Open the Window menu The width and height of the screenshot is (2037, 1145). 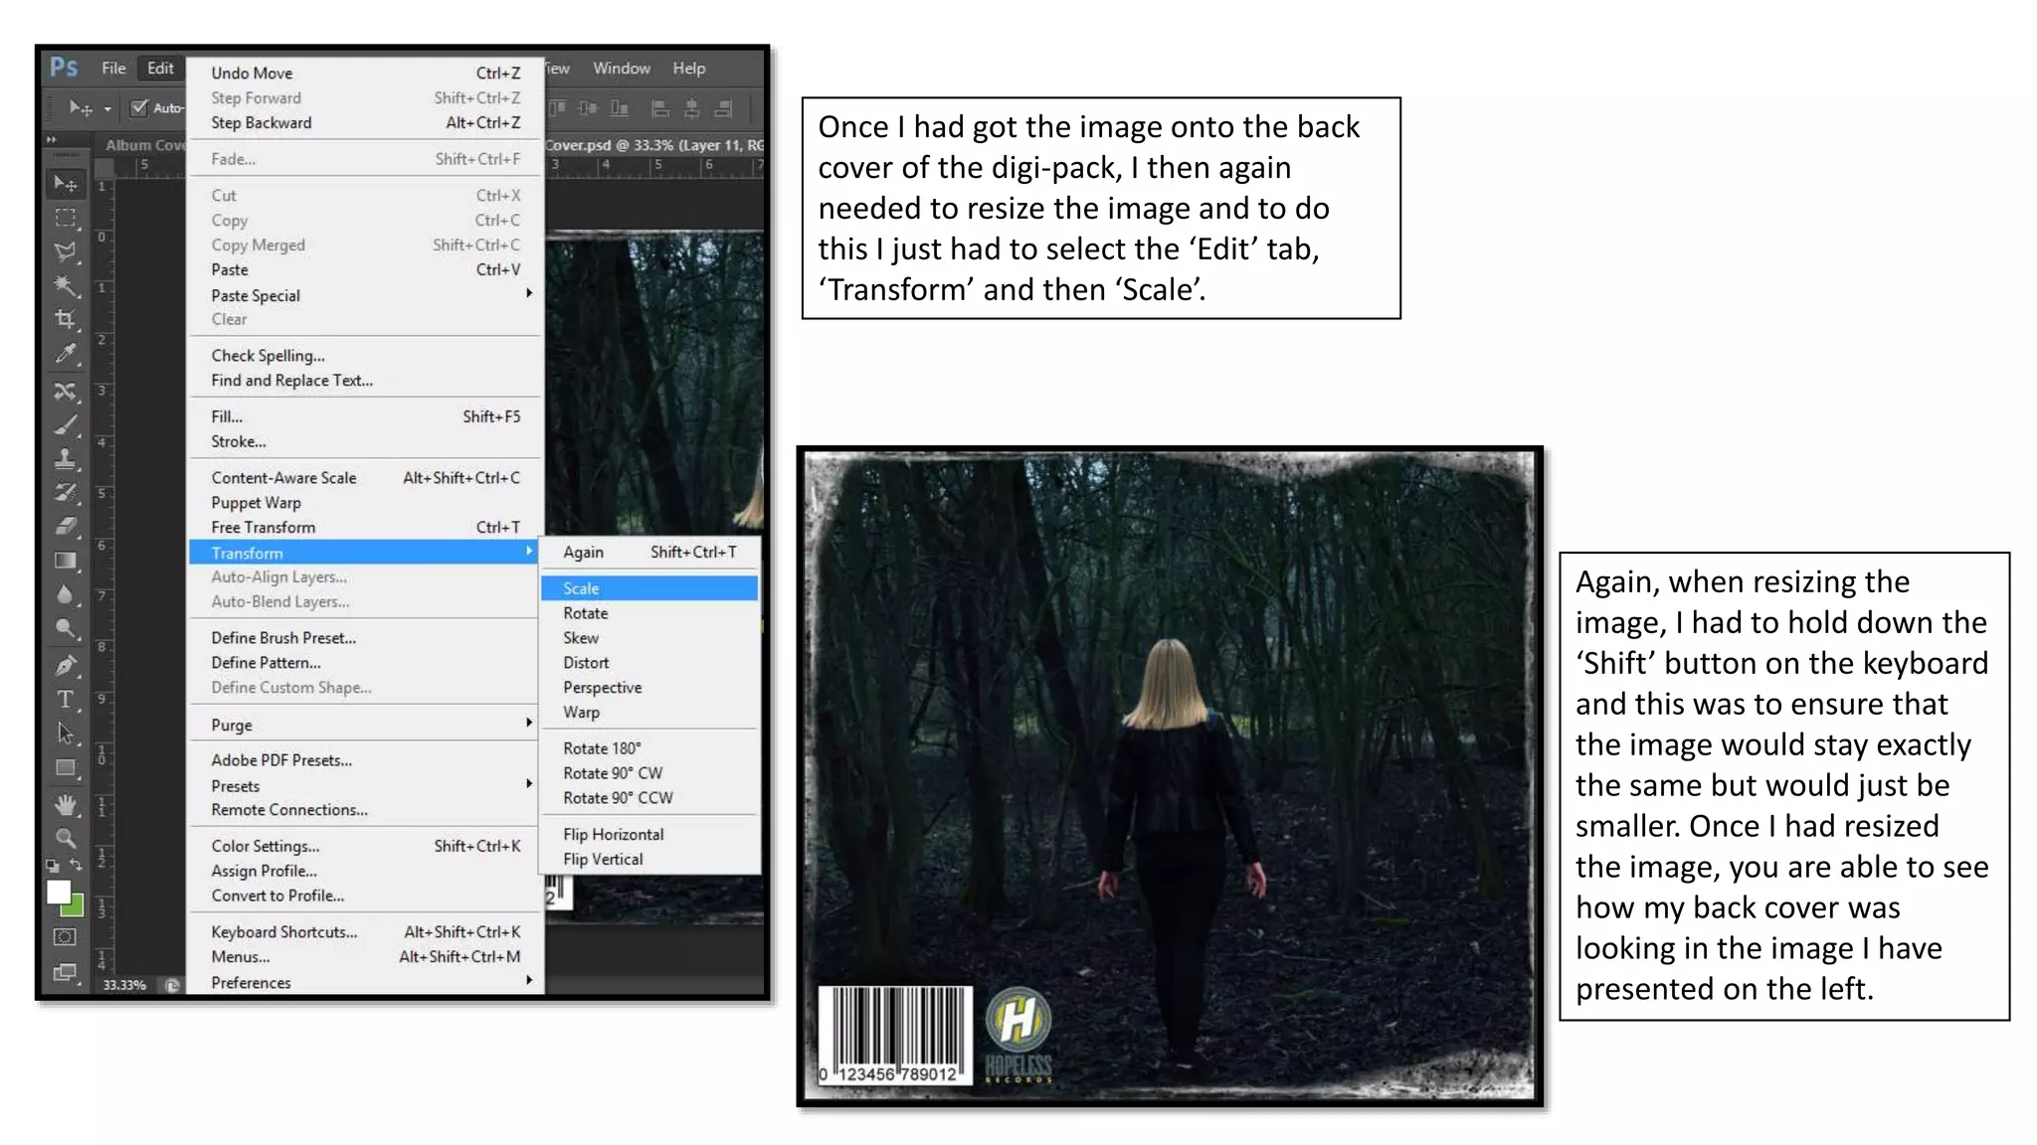click(x=622, y=68)
